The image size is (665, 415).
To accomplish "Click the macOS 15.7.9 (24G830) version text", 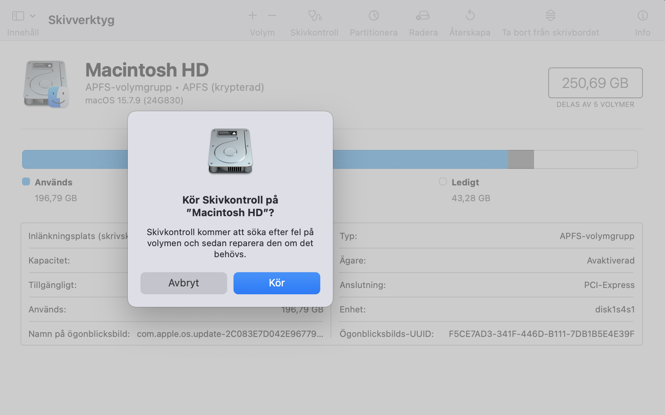I will (x=134, y=100).
